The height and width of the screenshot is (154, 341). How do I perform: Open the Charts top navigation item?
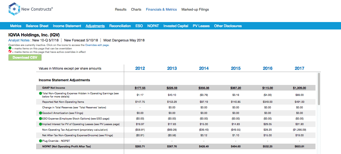pos(136,9)
